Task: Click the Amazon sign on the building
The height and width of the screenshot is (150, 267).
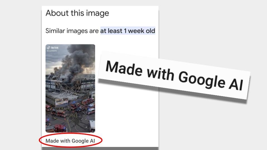Action: [x=62, y=101]
